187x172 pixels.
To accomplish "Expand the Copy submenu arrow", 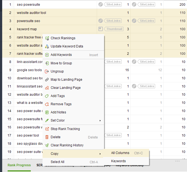I will [x=100, y=154].
